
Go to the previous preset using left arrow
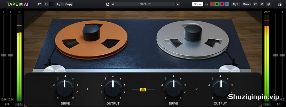[x=113, y=4]
